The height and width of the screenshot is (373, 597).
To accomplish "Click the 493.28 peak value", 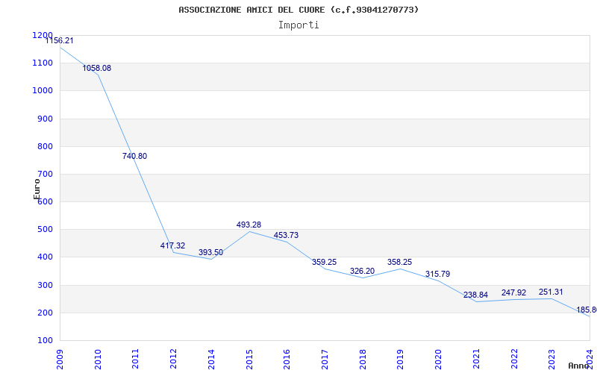I will 249,225.
